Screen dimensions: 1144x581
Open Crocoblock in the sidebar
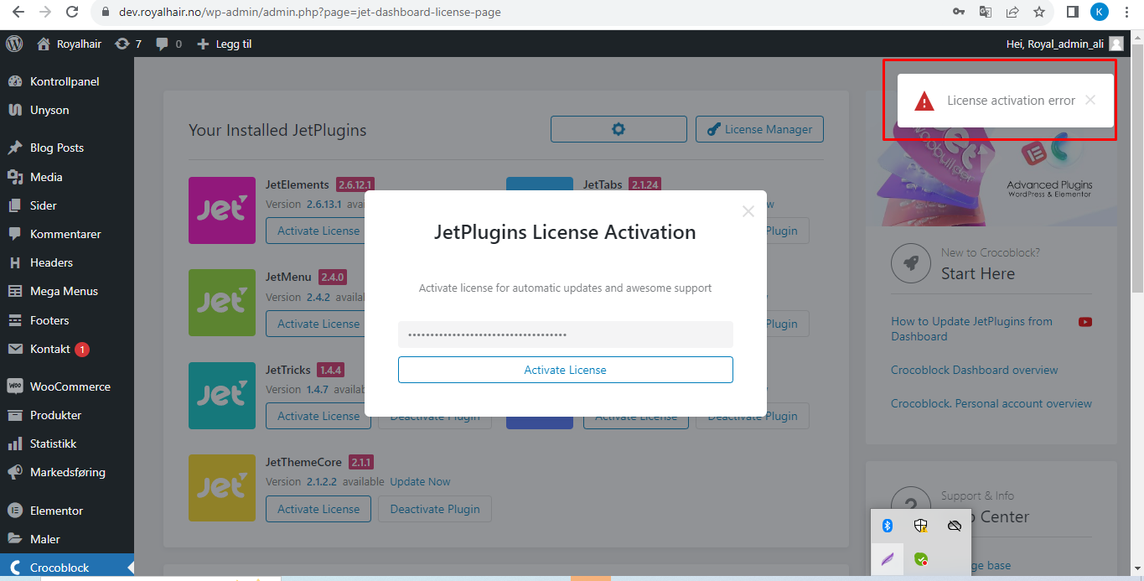[67, 568]
